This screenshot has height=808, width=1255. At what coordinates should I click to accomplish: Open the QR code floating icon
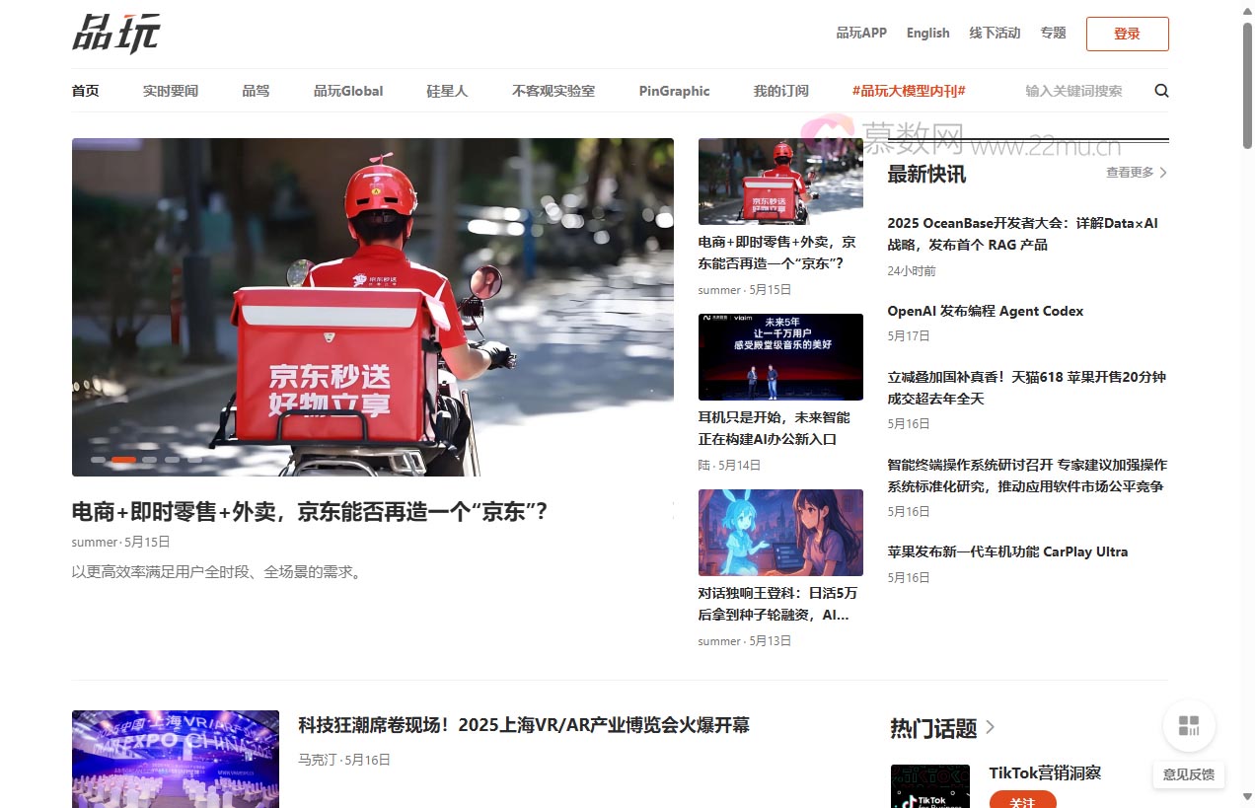pyautogui.click(x=1189, y=727)
